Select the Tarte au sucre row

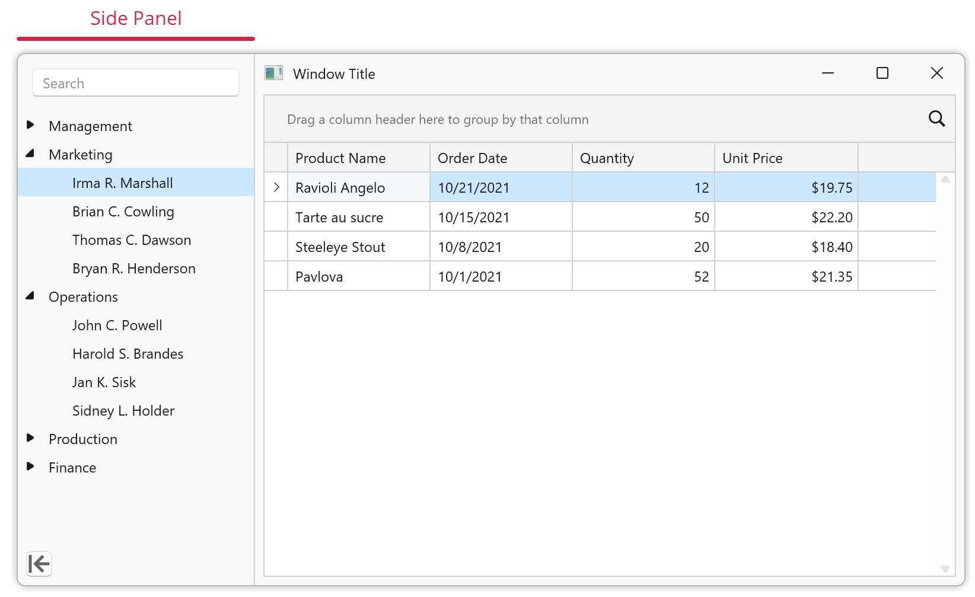click(x=339, y=218)
